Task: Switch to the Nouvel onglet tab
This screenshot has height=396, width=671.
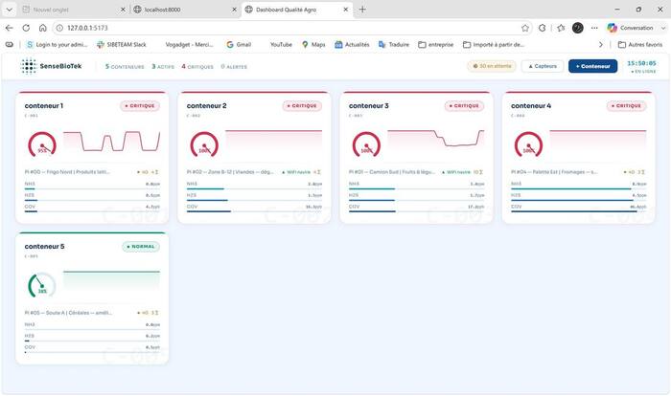Action: tap(73, 10)
